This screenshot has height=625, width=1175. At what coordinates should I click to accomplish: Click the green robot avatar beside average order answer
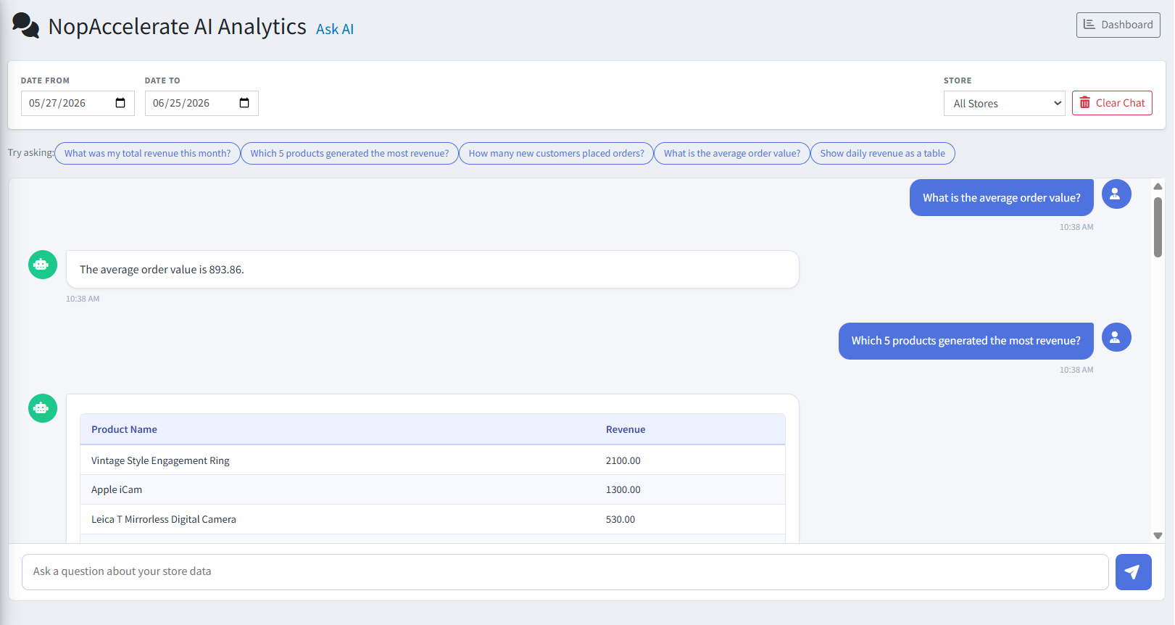[x=43, y=265]
